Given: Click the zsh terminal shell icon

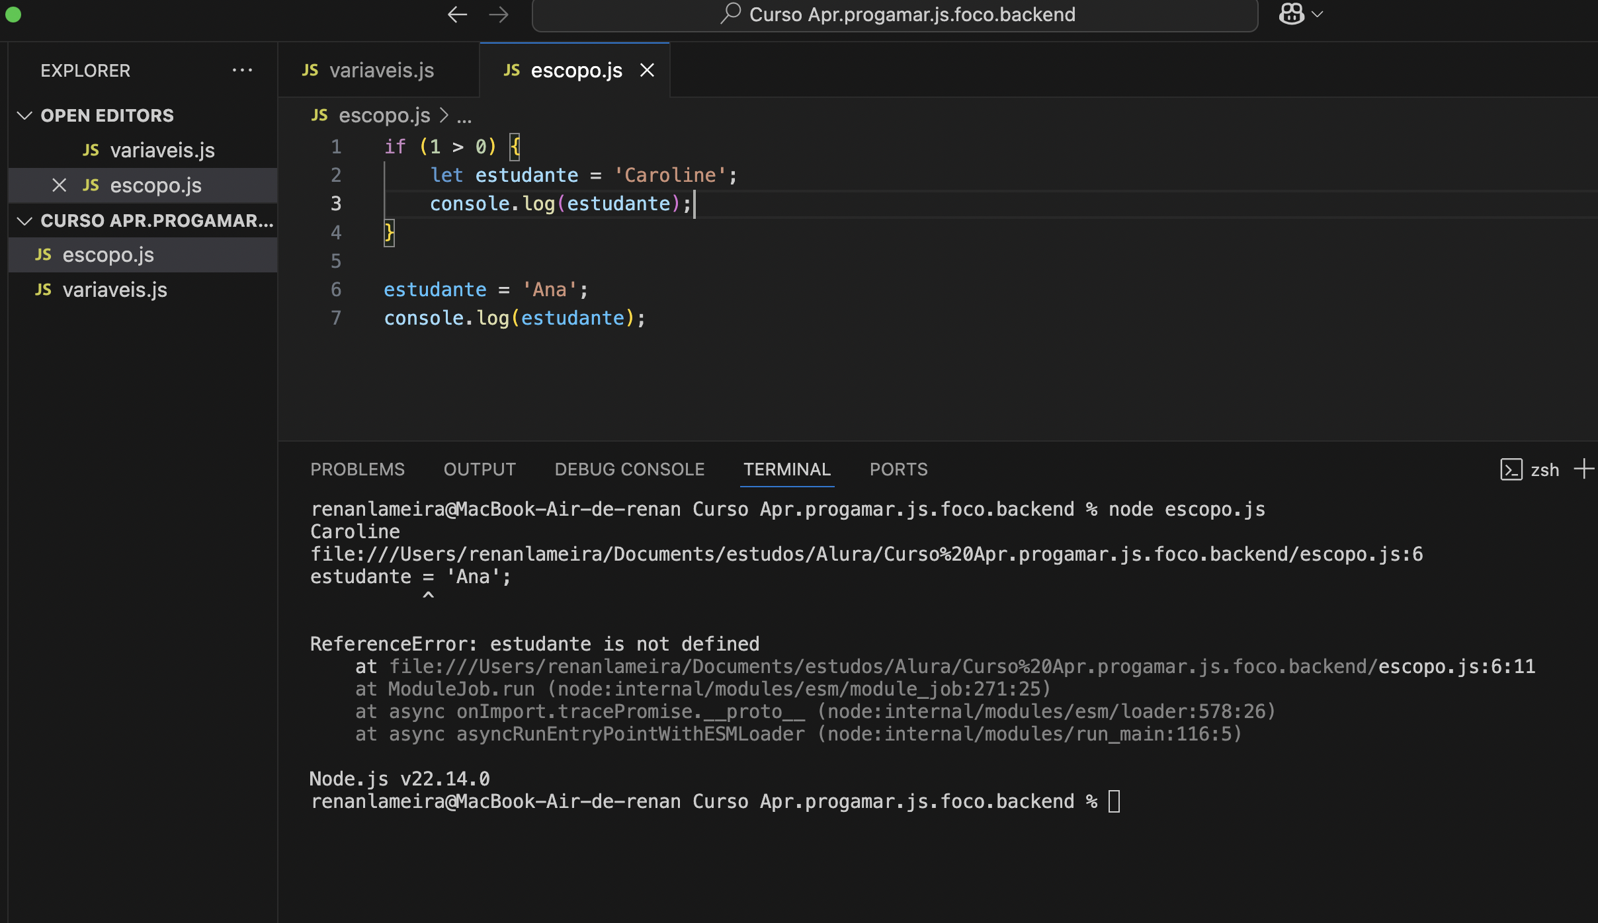Looking at the screenshot, I should [x=1511, y=469].
